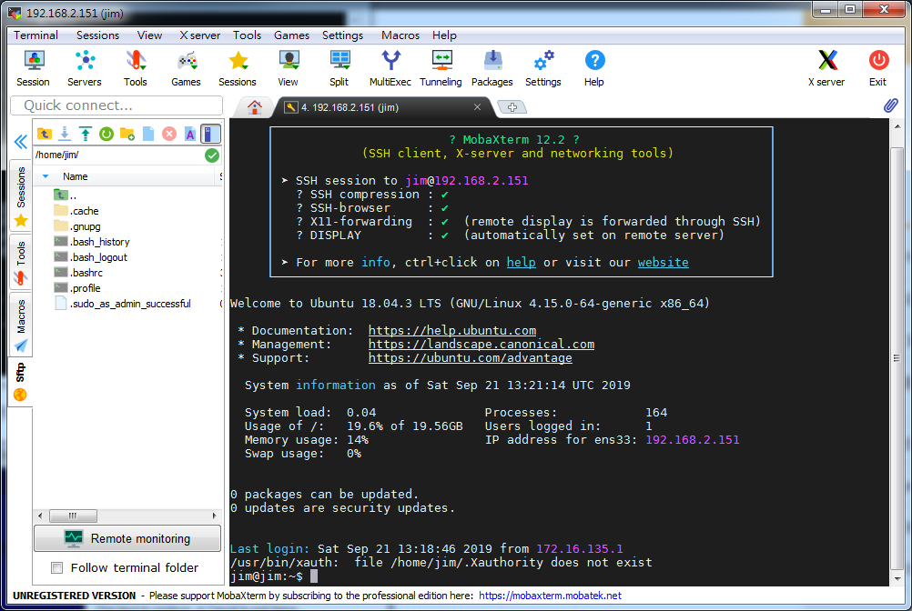Open the Help menu in the menu bar
Image resolution: width=912 pixels, height=611 pixels.
point(444,35)
